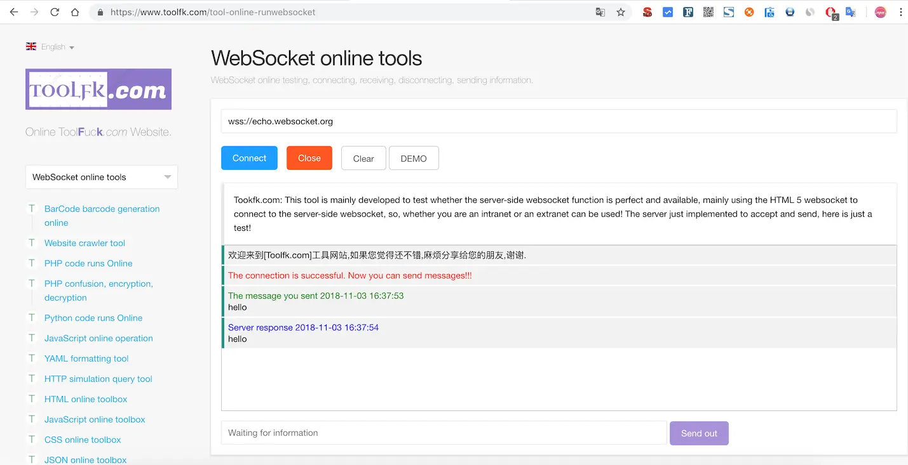Click the QR code extension icon in toolbar
The width and height of the screenshot is (908, 465).
pos(708,11)
